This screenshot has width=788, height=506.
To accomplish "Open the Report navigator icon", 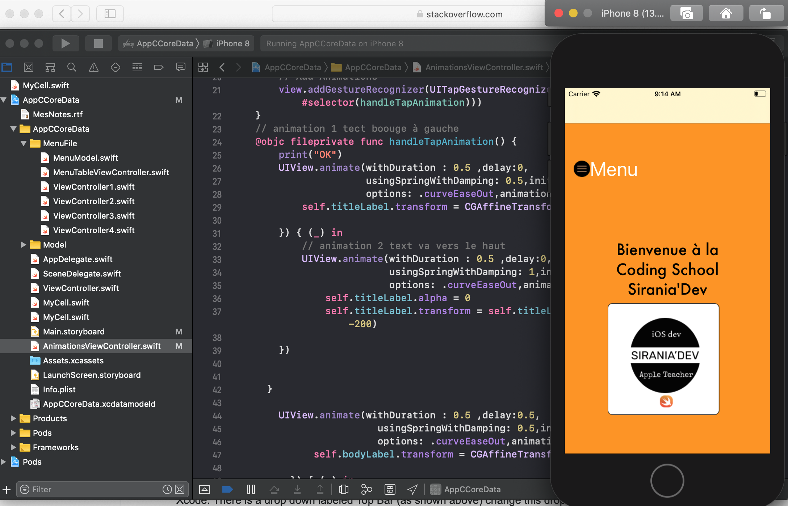I will tap(180, 67).
